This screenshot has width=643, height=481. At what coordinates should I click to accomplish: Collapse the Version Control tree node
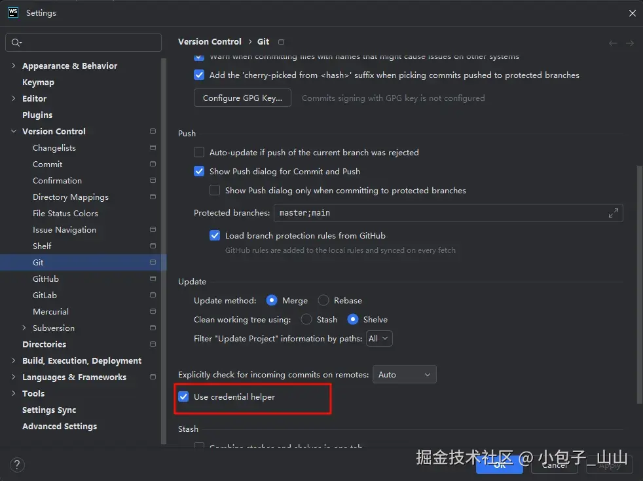tap(14, 131)
